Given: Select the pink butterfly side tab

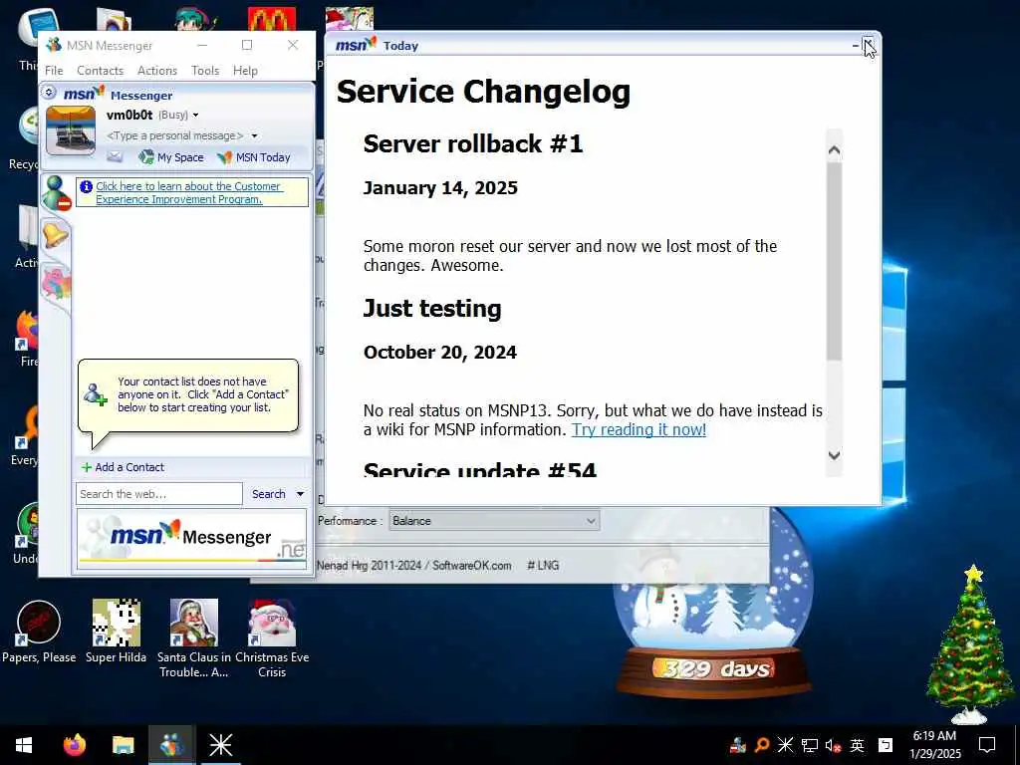Looking at the screenshot, I should coord(56,284).
